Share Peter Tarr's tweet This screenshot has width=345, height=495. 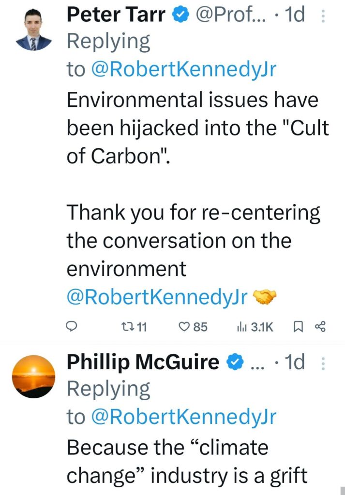[x=320, y=327]
